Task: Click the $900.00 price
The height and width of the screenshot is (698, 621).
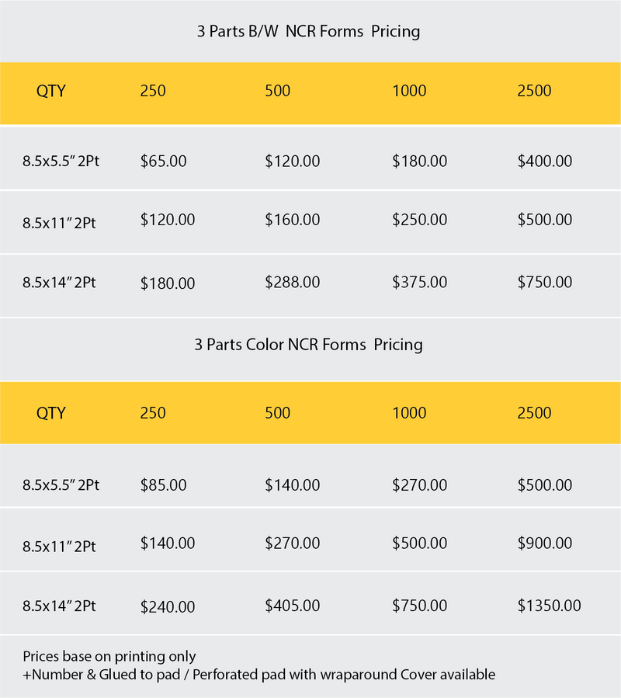Action: pos(544,543)
